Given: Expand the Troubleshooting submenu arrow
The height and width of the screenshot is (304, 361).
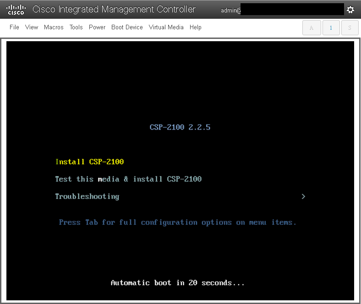Looking at the screenshot, I should click(303, 196).
